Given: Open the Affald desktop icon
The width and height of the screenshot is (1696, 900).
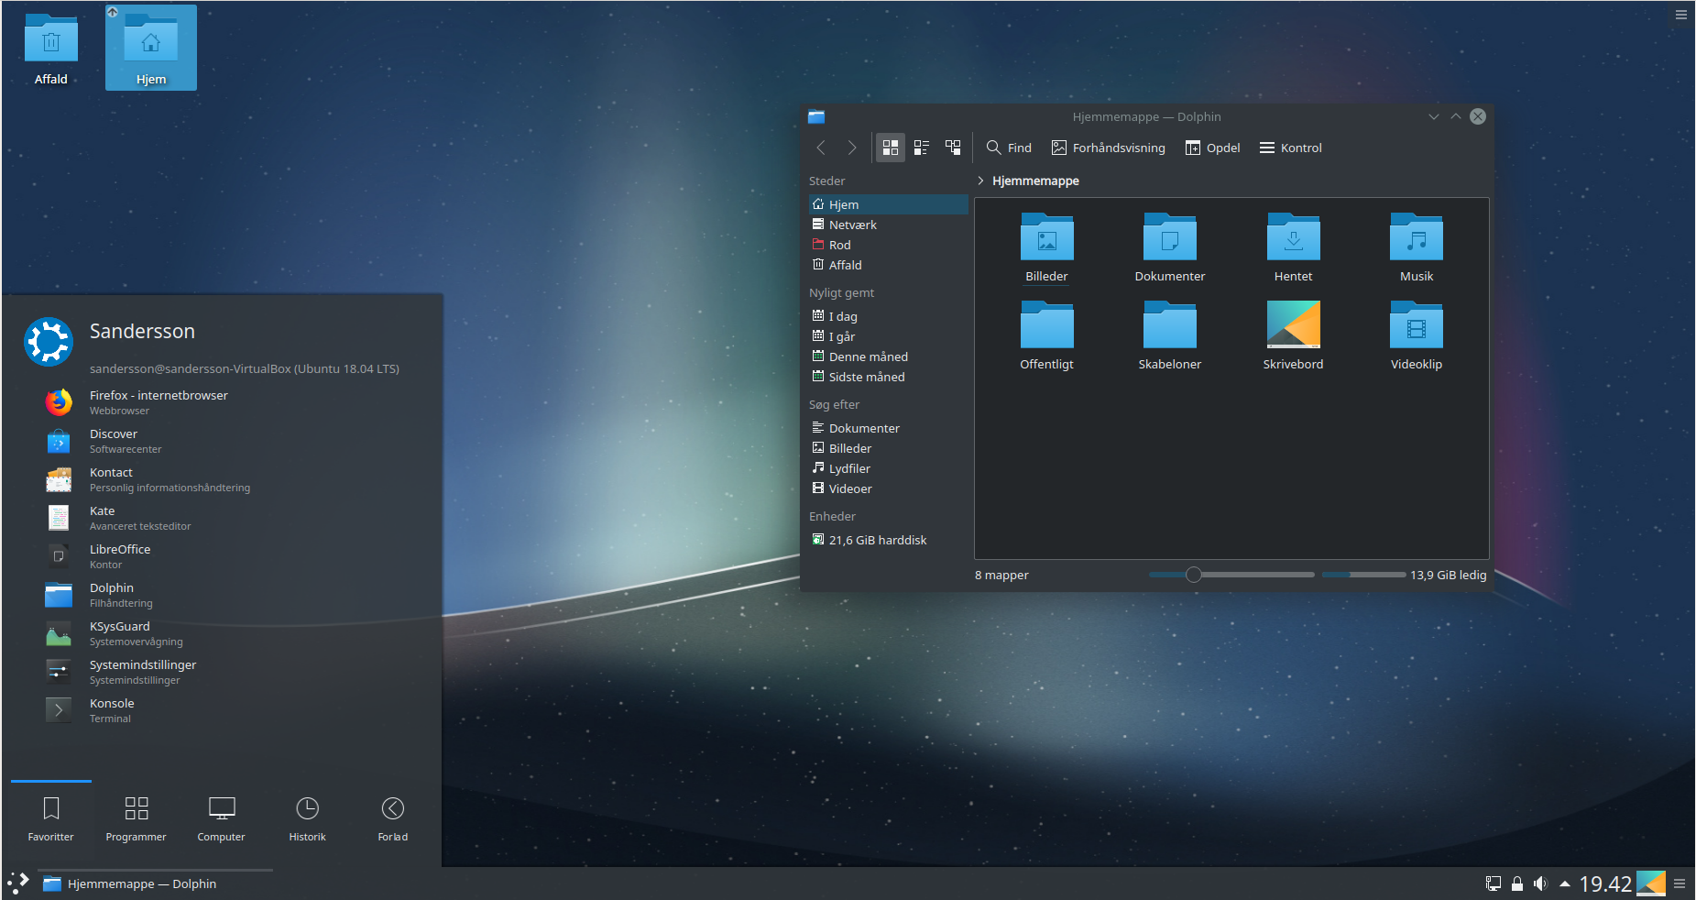Looking at the screenshot, I should 51,49.
